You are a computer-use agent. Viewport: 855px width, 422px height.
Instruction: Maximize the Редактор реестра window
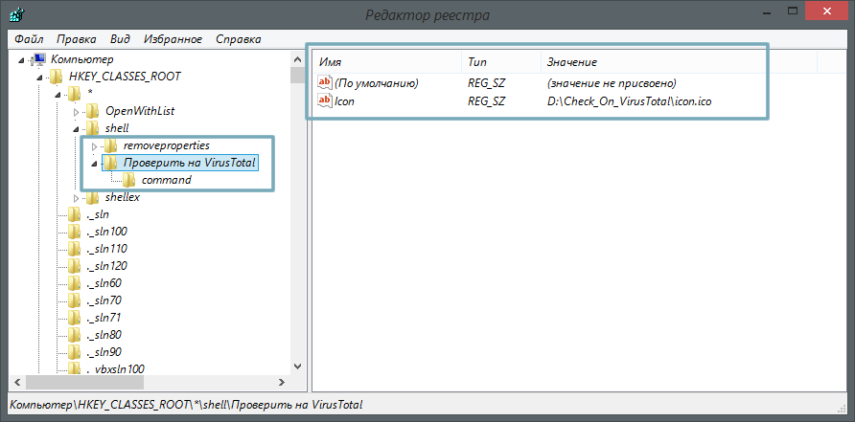(793, 11)
